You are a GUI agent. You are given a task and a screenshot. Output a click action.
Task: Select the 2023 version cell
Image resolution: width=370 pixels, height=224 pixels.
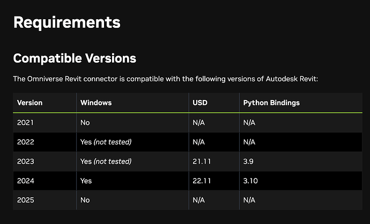pos(25,161)
